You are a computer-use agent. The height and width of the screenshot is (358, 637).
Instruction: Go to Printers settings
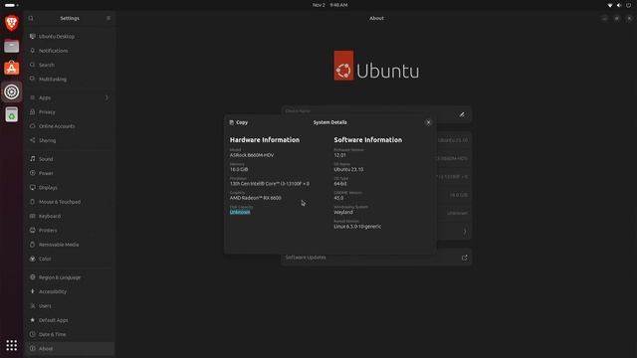tap(70, 230)
